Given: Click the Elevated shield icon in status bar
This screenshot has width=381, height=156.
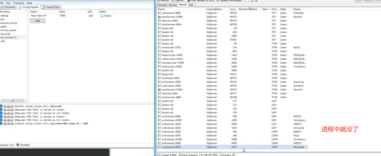Looking at the screenshot, I should pos(18,145).
